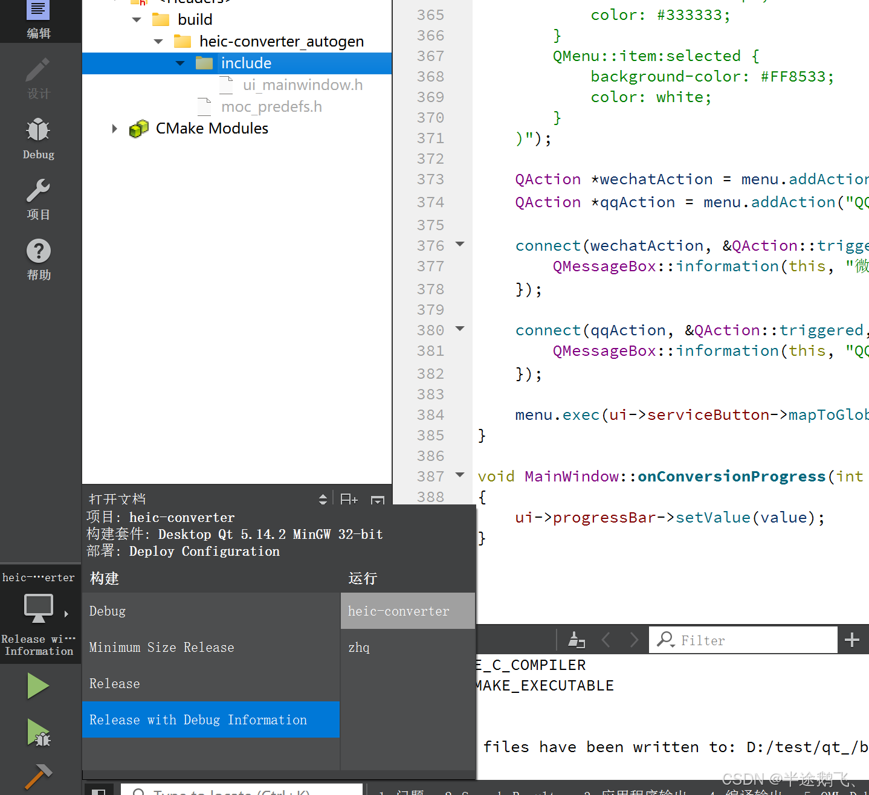Open the CMake Modules cube icon

139,129
